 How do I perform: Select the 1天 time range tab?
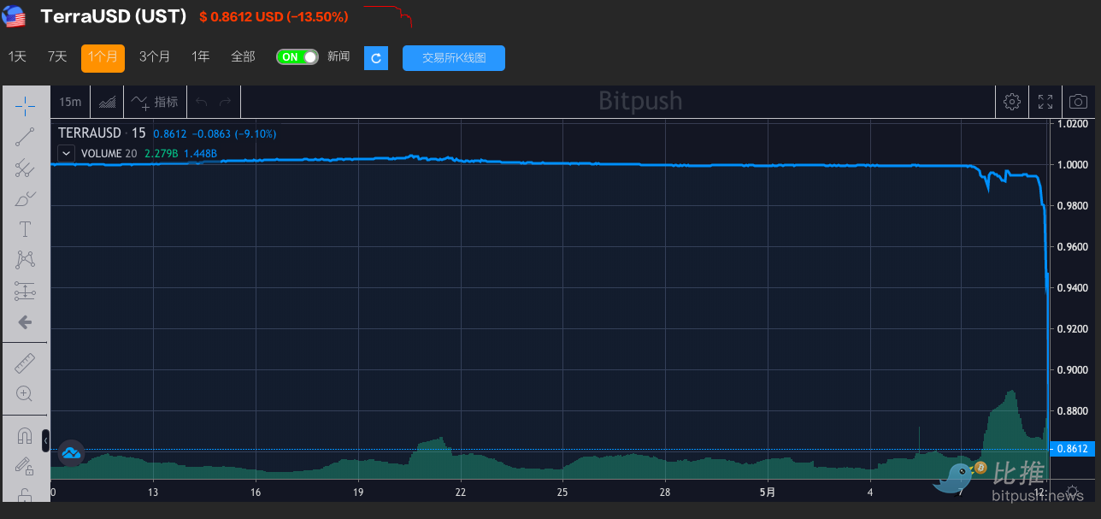click(x=18, y=56)
